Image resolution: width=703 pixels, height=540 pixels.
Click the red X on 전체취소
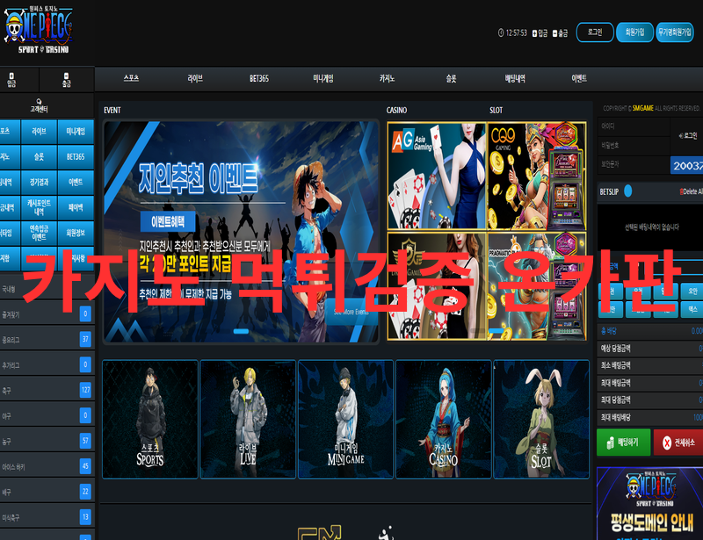667,443
